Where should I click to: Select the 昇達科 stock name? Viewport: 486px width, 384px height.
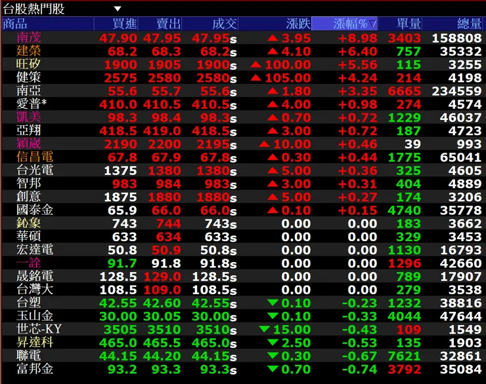pos(35,343)
